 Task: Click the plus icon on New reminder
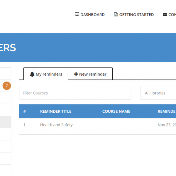[x=76, y=74]
